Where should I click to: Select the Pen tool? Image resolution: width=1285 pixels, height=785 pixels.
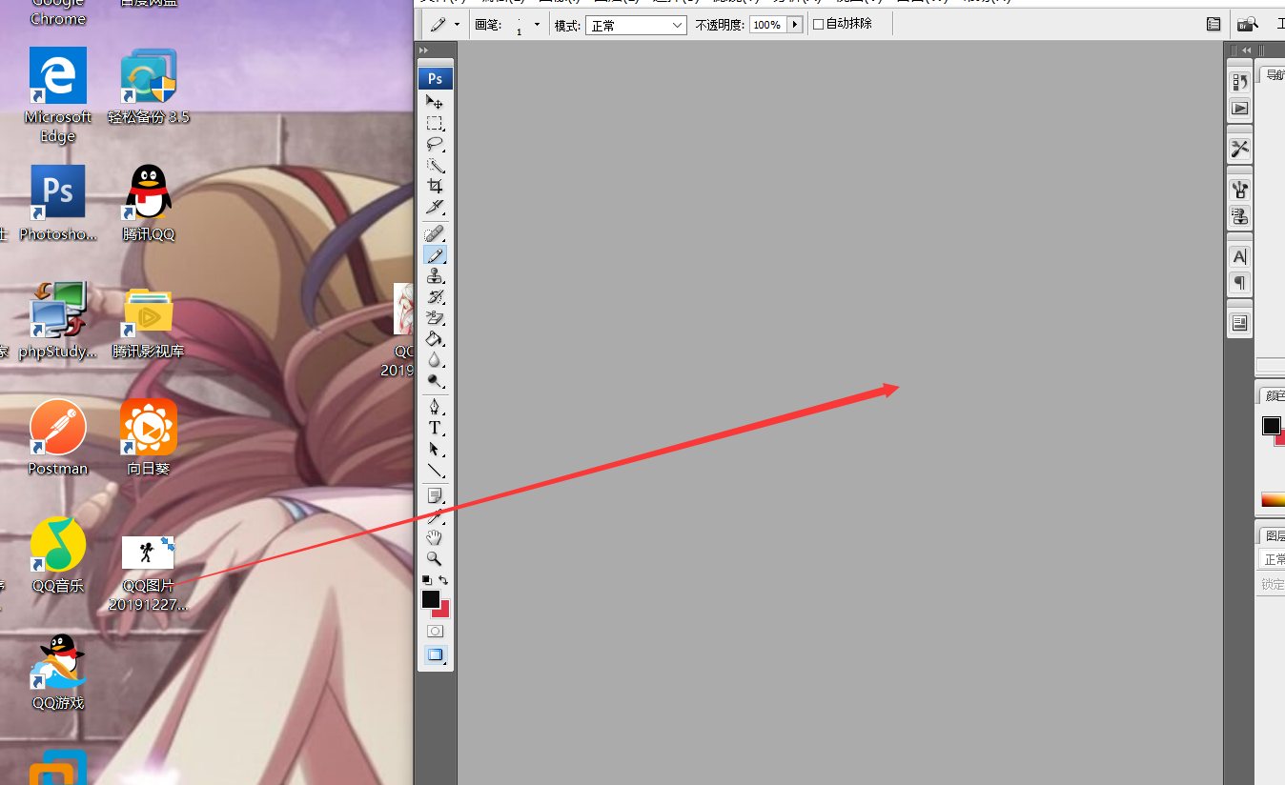coord(435,407)
